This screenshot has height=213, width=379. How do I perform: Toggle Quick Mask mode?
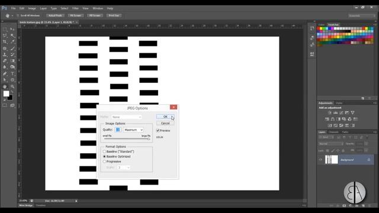pos(5,105)
